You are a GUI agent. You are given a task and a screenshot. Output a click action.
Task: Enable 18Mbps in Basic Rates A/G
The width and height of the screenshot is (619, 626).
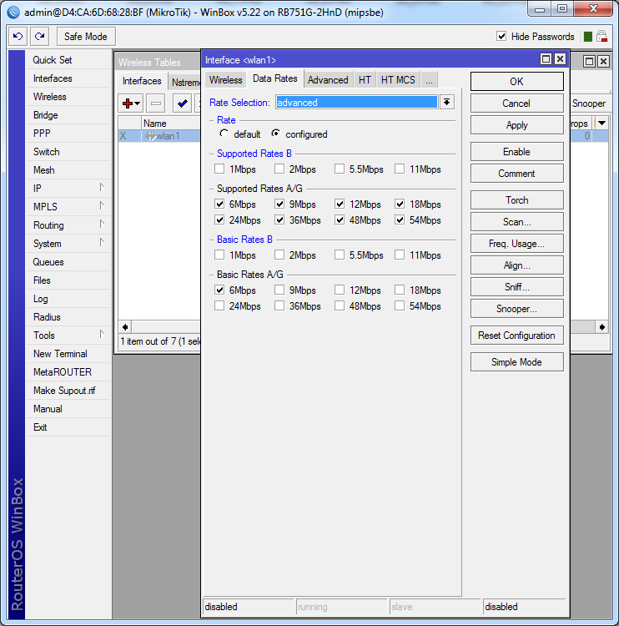400,290
